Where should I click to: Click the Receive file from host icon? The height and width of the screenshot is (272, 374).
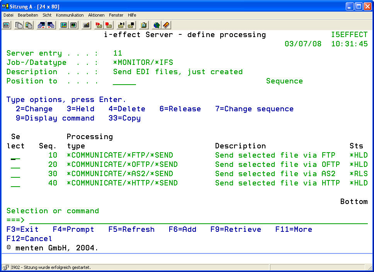51,25
